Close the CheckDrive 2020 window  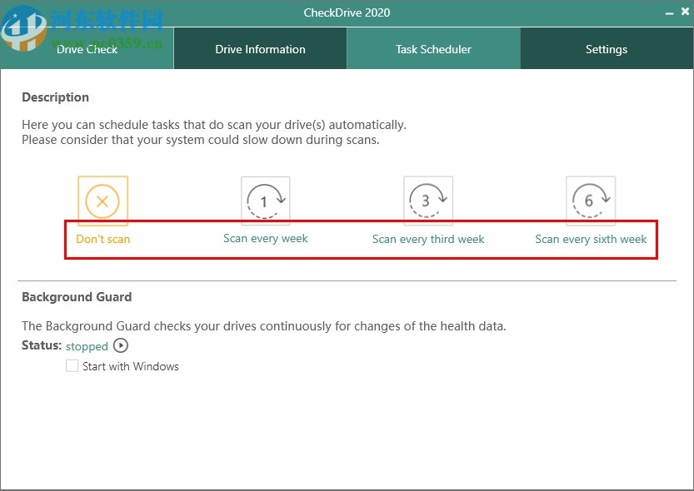[x=685, y=12]
